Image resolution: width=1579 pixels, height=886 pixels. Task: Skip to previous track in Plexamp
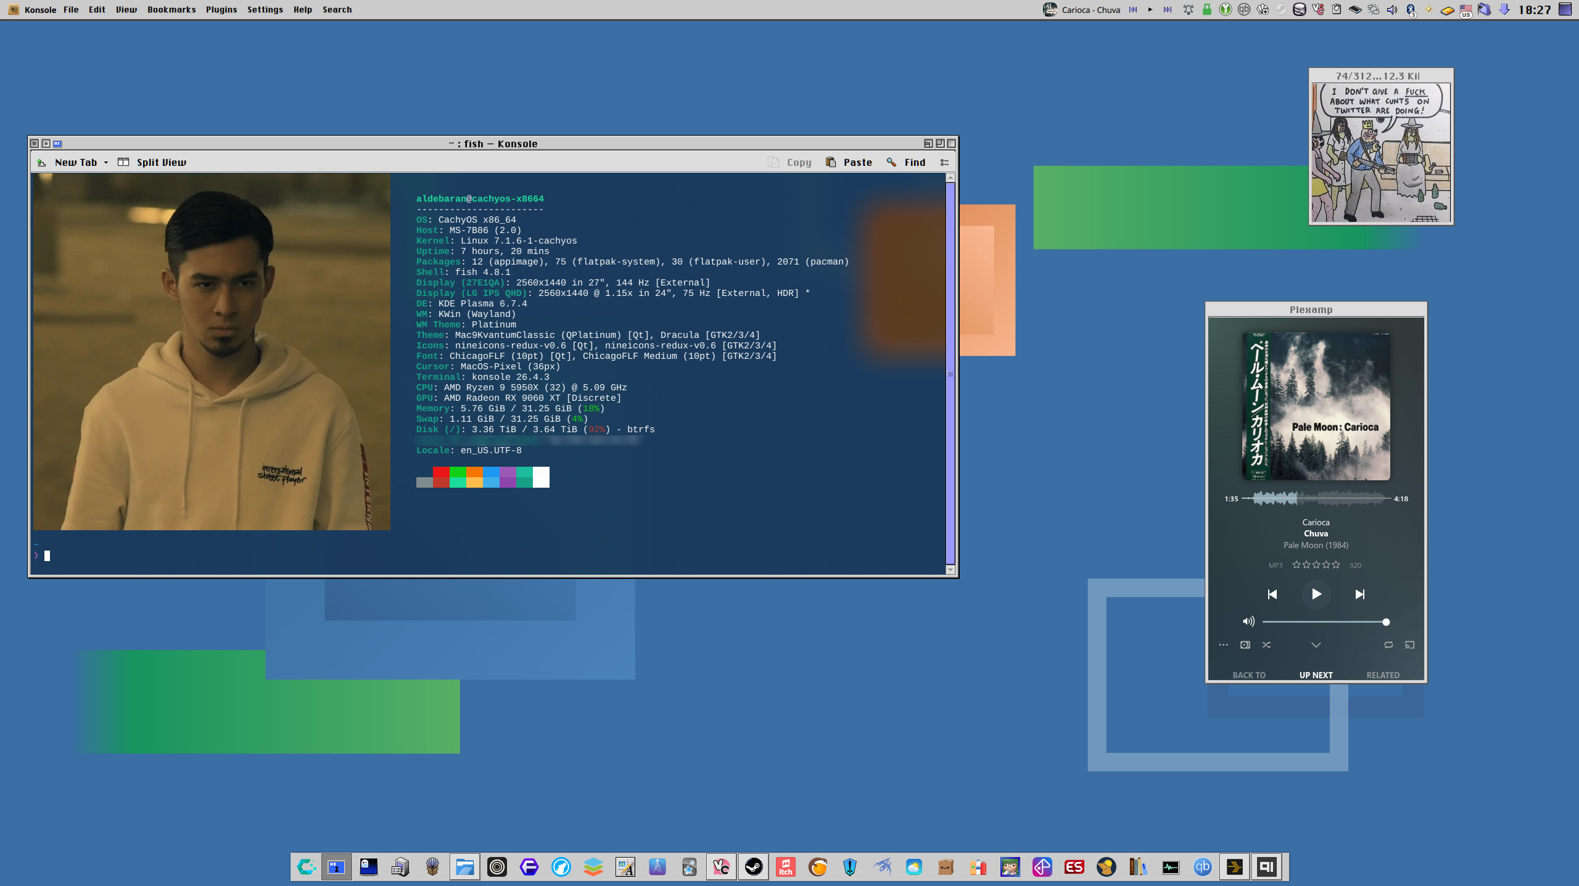click(1272, 594)
